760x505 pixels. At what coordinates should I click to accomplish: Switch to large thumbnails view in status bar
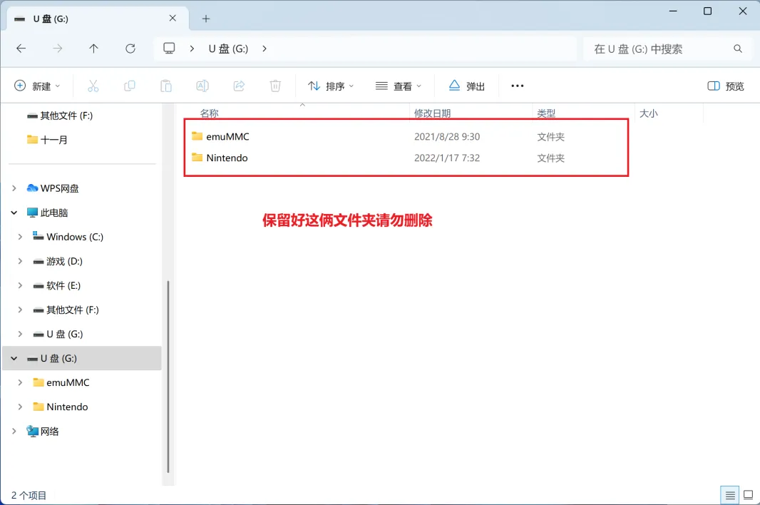[748, 494]
